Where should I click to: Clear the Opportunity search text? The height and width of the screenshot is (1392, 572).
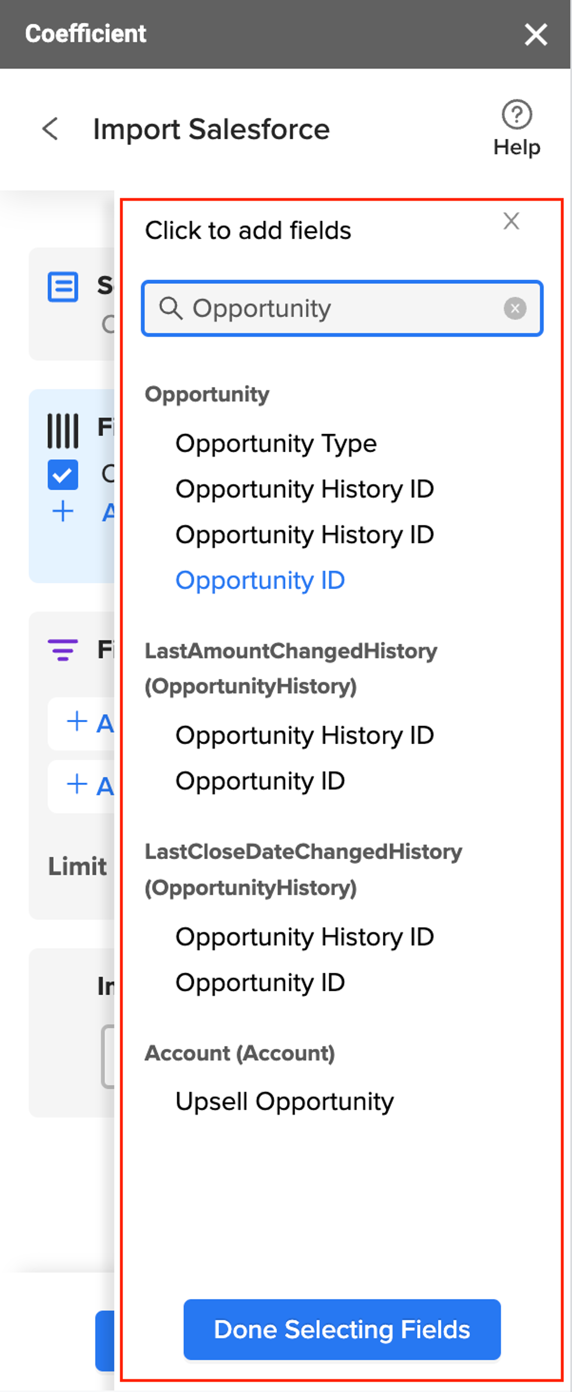point(515,309)
